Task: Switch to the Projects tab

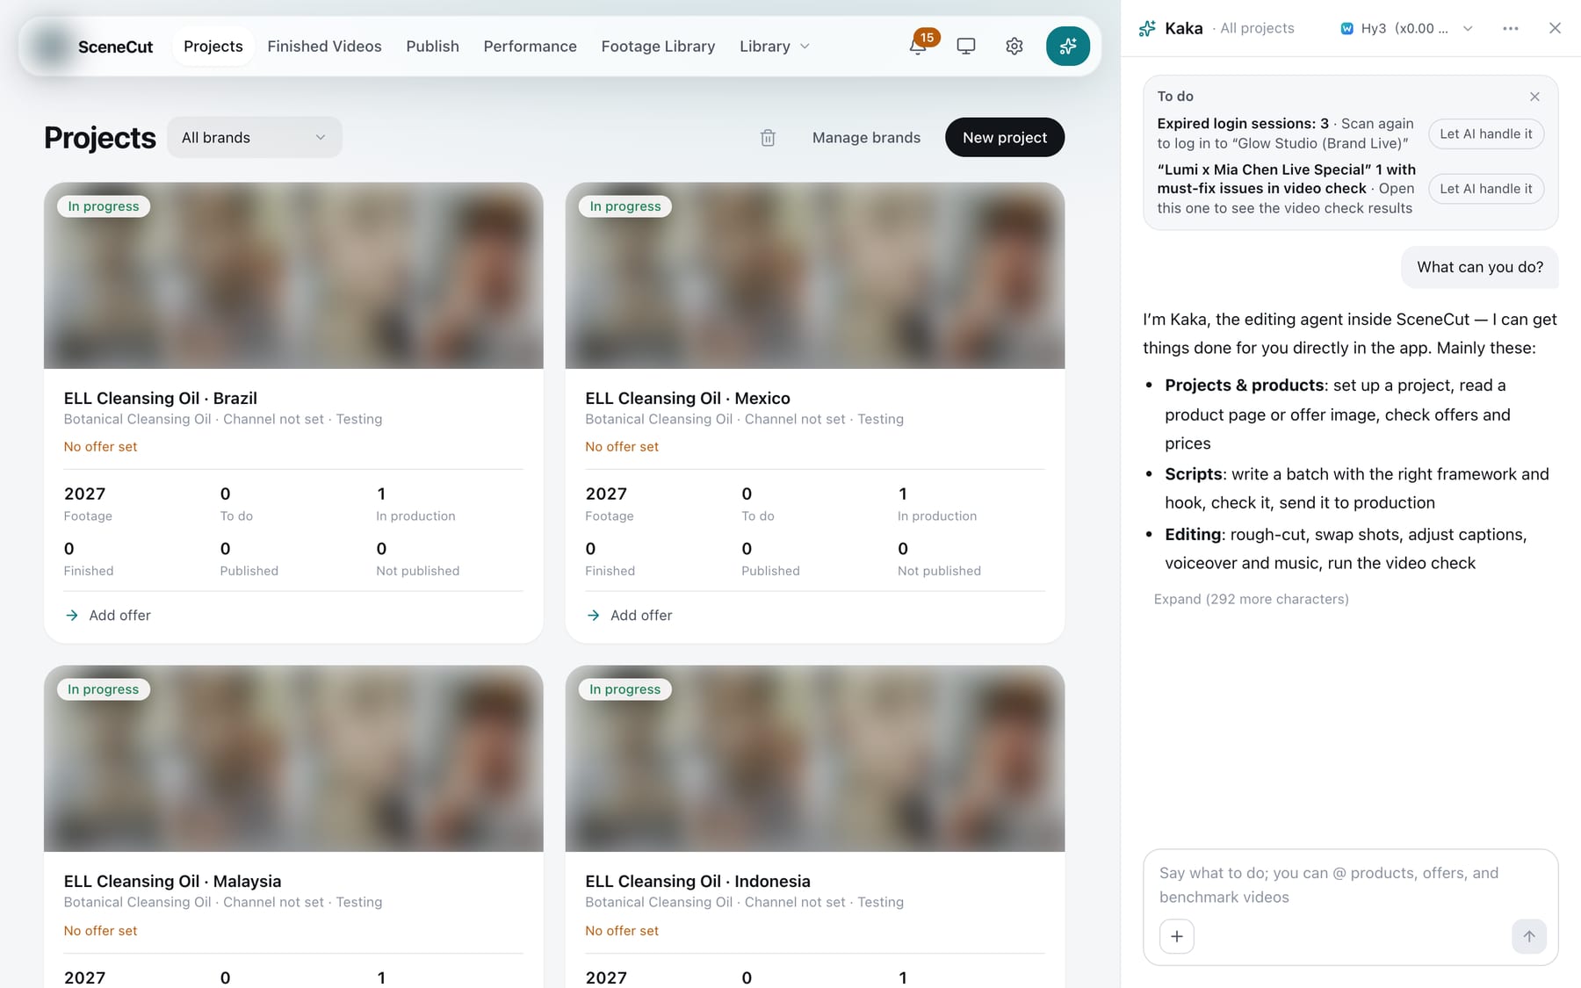Action: 213,46
